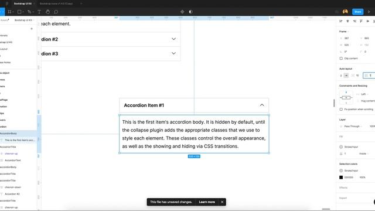Image resolution: width=375 pixels, height=211 pixels.
Task: Open the Pen tool dropdown arrow
Action: pyautogui.click(x=33, y=12)
